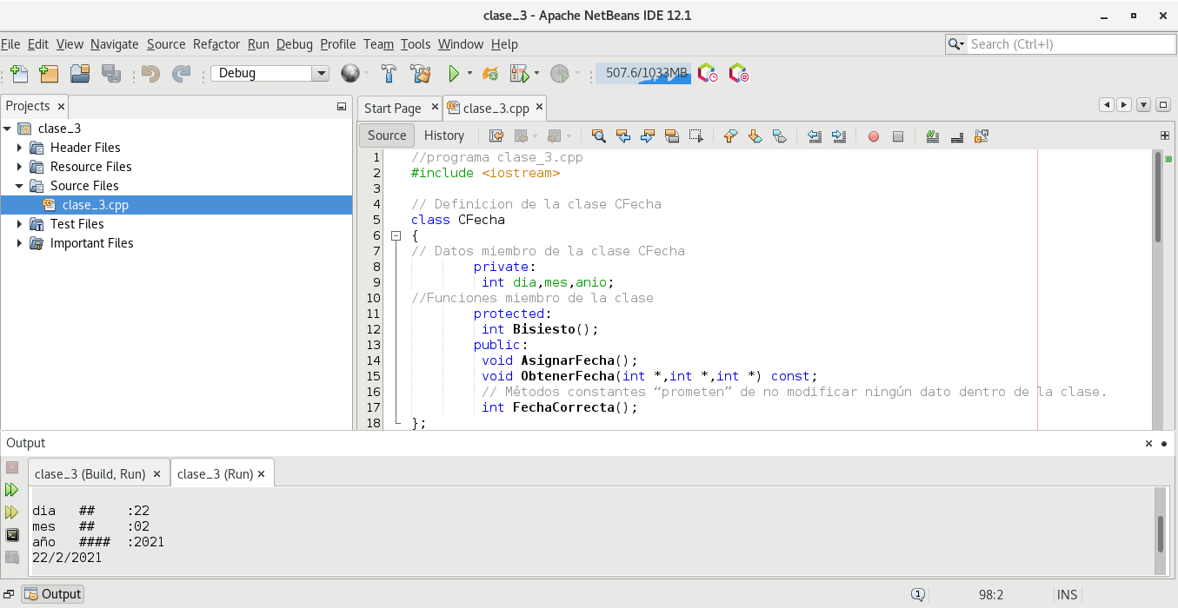Click the Open Project folder icon
This screenshot has width=1178, height=608.
pyautogui.click(x=80, y=74)
